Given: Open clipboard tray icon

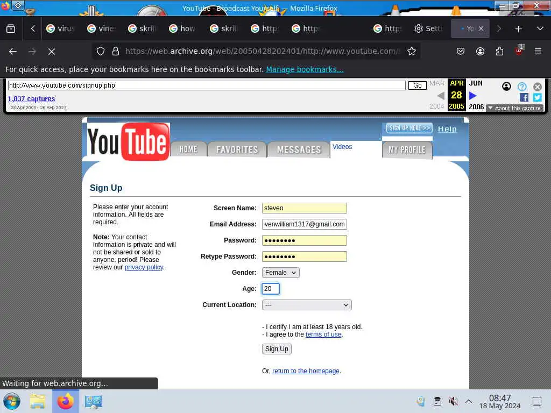Looking at the screenshot, I should point(437,401).
